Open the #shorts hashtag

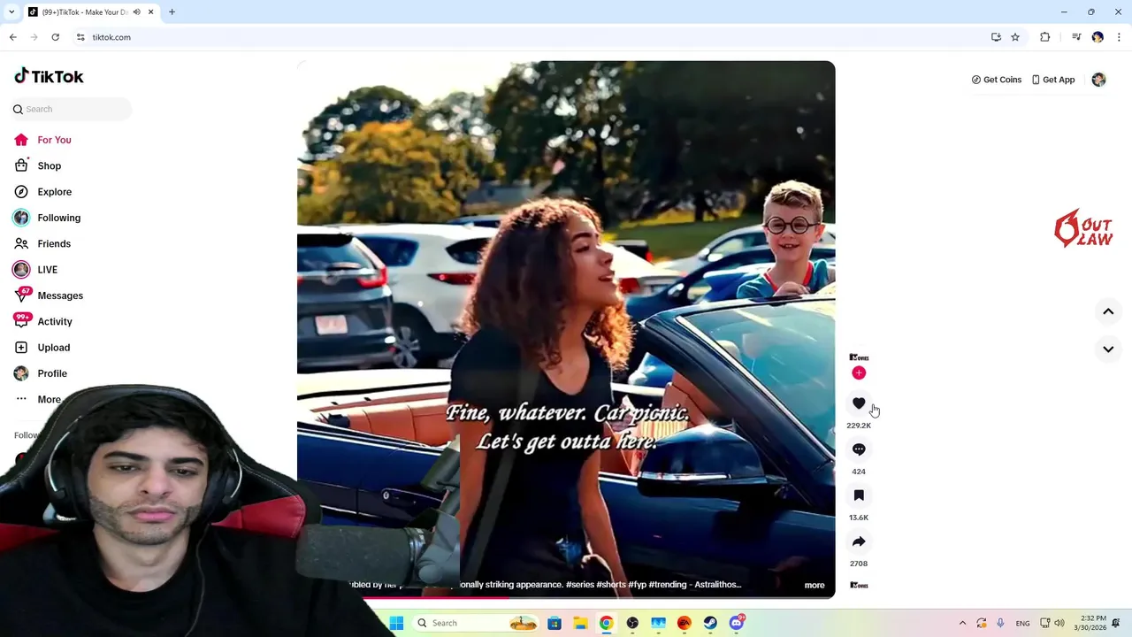tap(611, 585)
